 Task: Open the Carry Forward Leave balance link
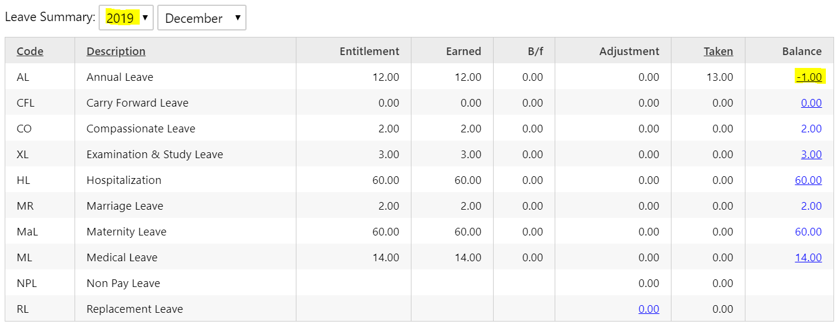(x=811, y=102)
